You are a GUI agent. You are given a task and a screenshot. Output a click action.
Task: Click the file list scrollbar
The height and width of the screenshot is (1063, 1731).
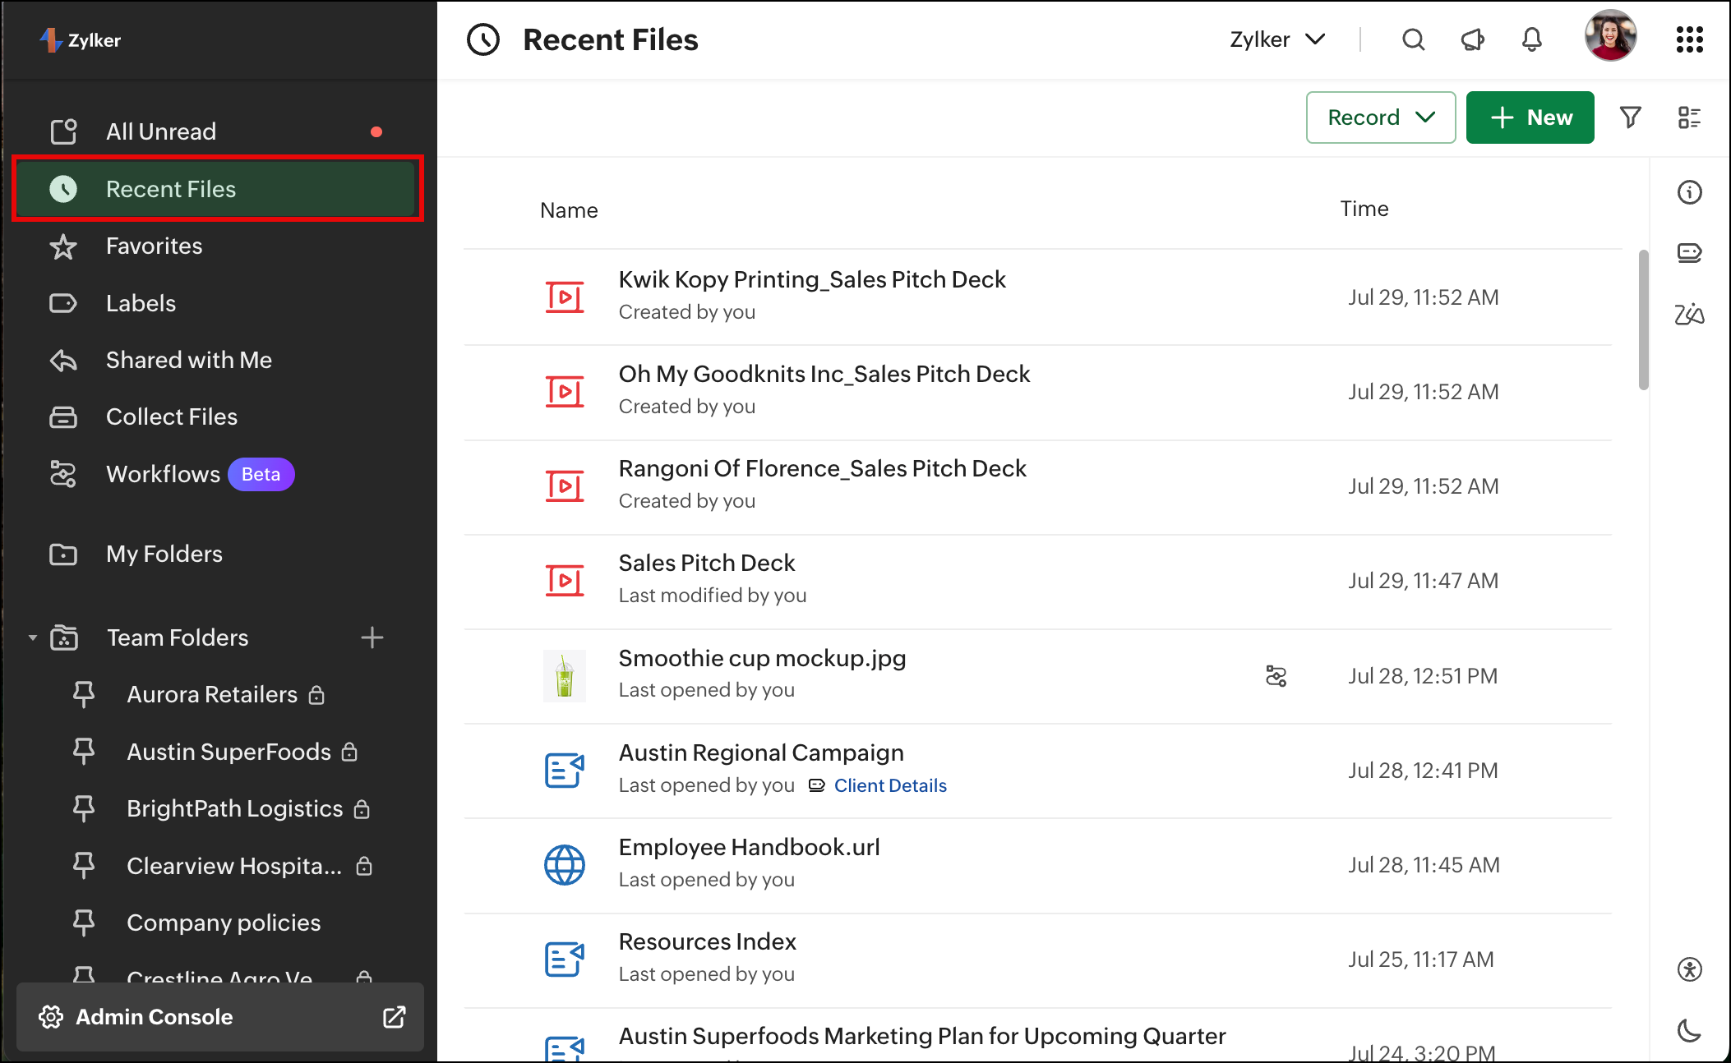(1643, 320)
